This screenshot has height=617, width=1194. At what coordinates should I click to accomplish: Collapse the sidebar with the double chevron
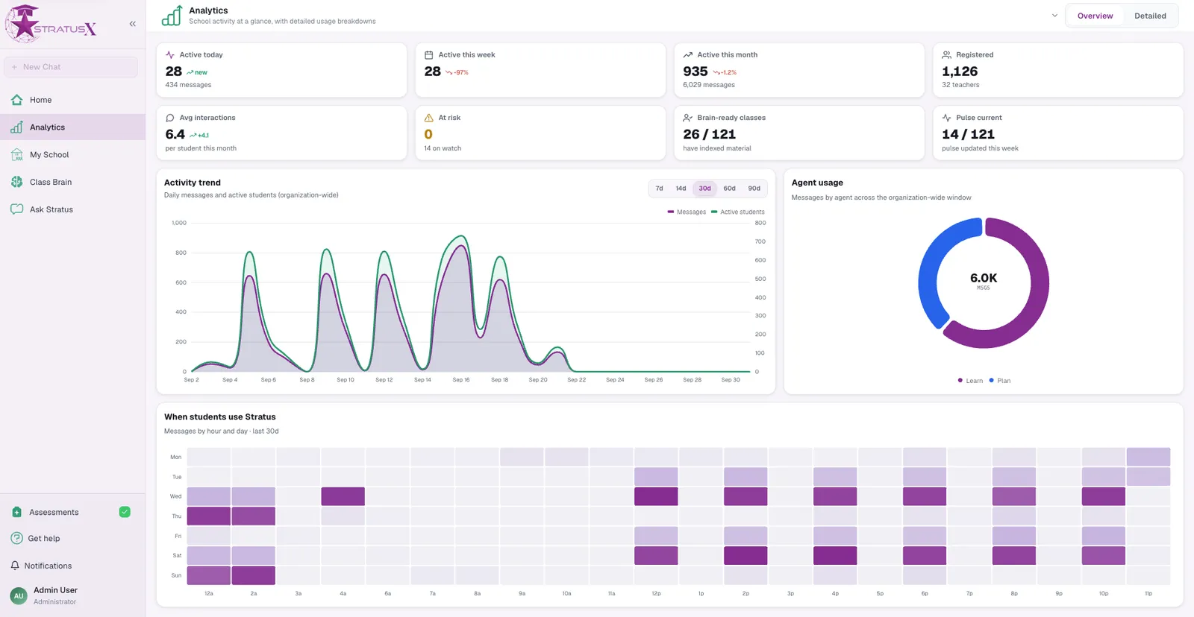pyautogui.click(x=132, y=24)
